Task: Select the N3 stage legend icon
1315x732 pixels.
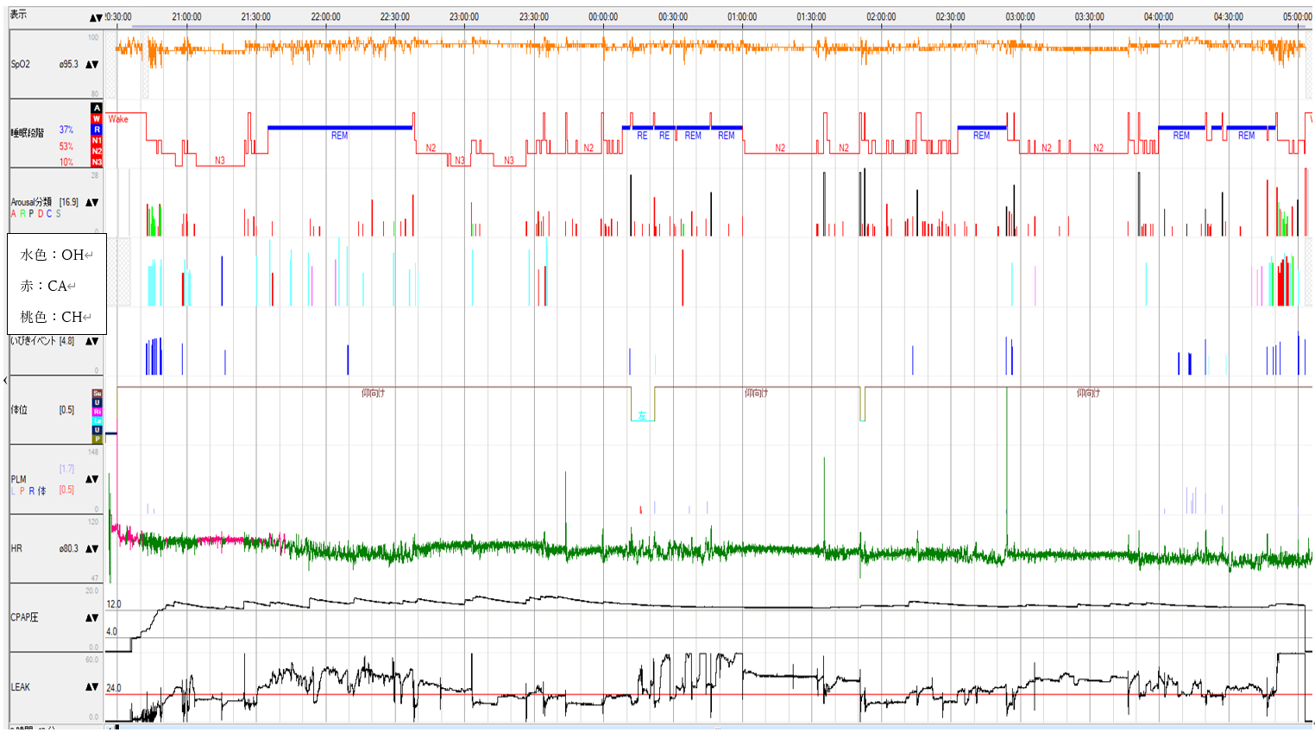Action: coord(97,161)
